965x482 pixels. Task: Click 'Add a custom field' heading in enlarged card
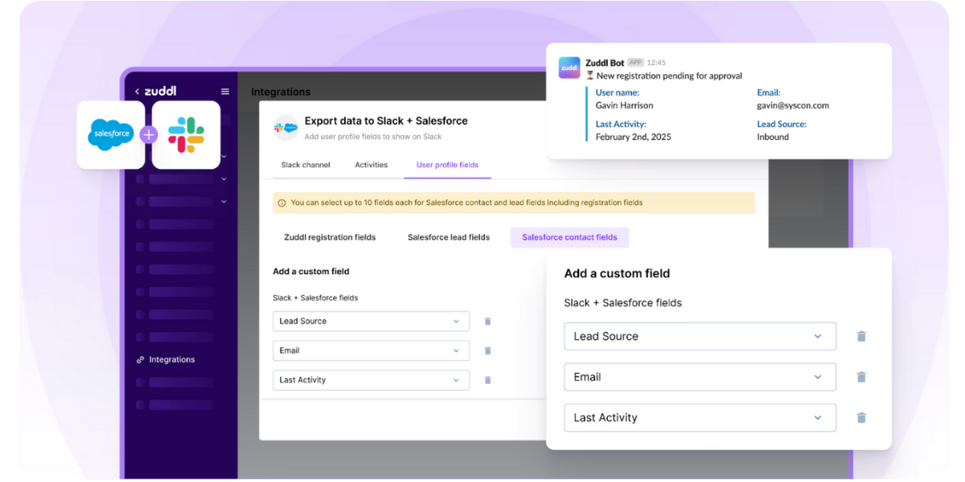pos(617,274)
